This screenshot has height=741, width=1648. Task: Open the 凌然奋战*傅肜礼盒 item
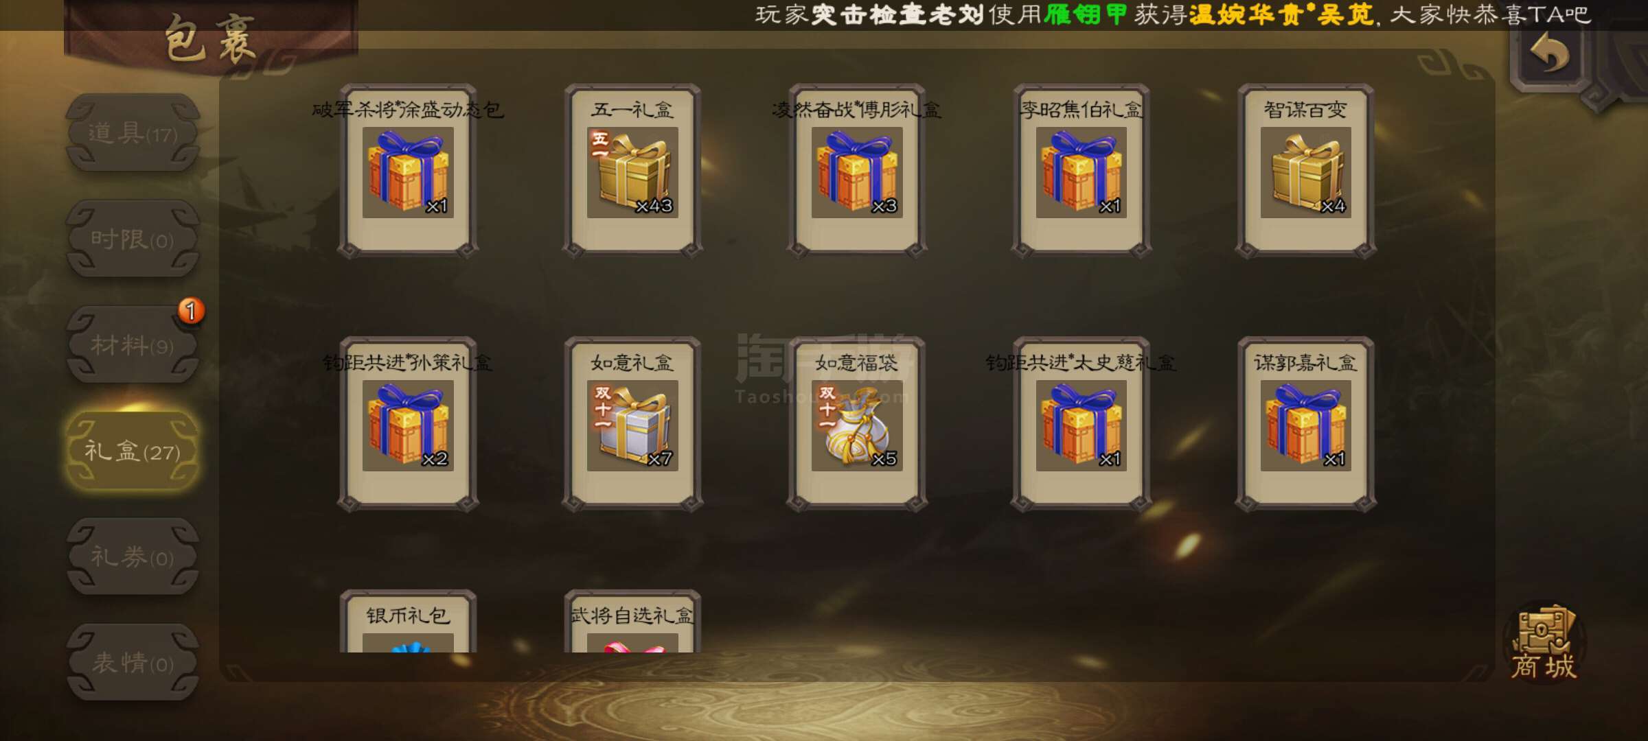pos(856,172)
